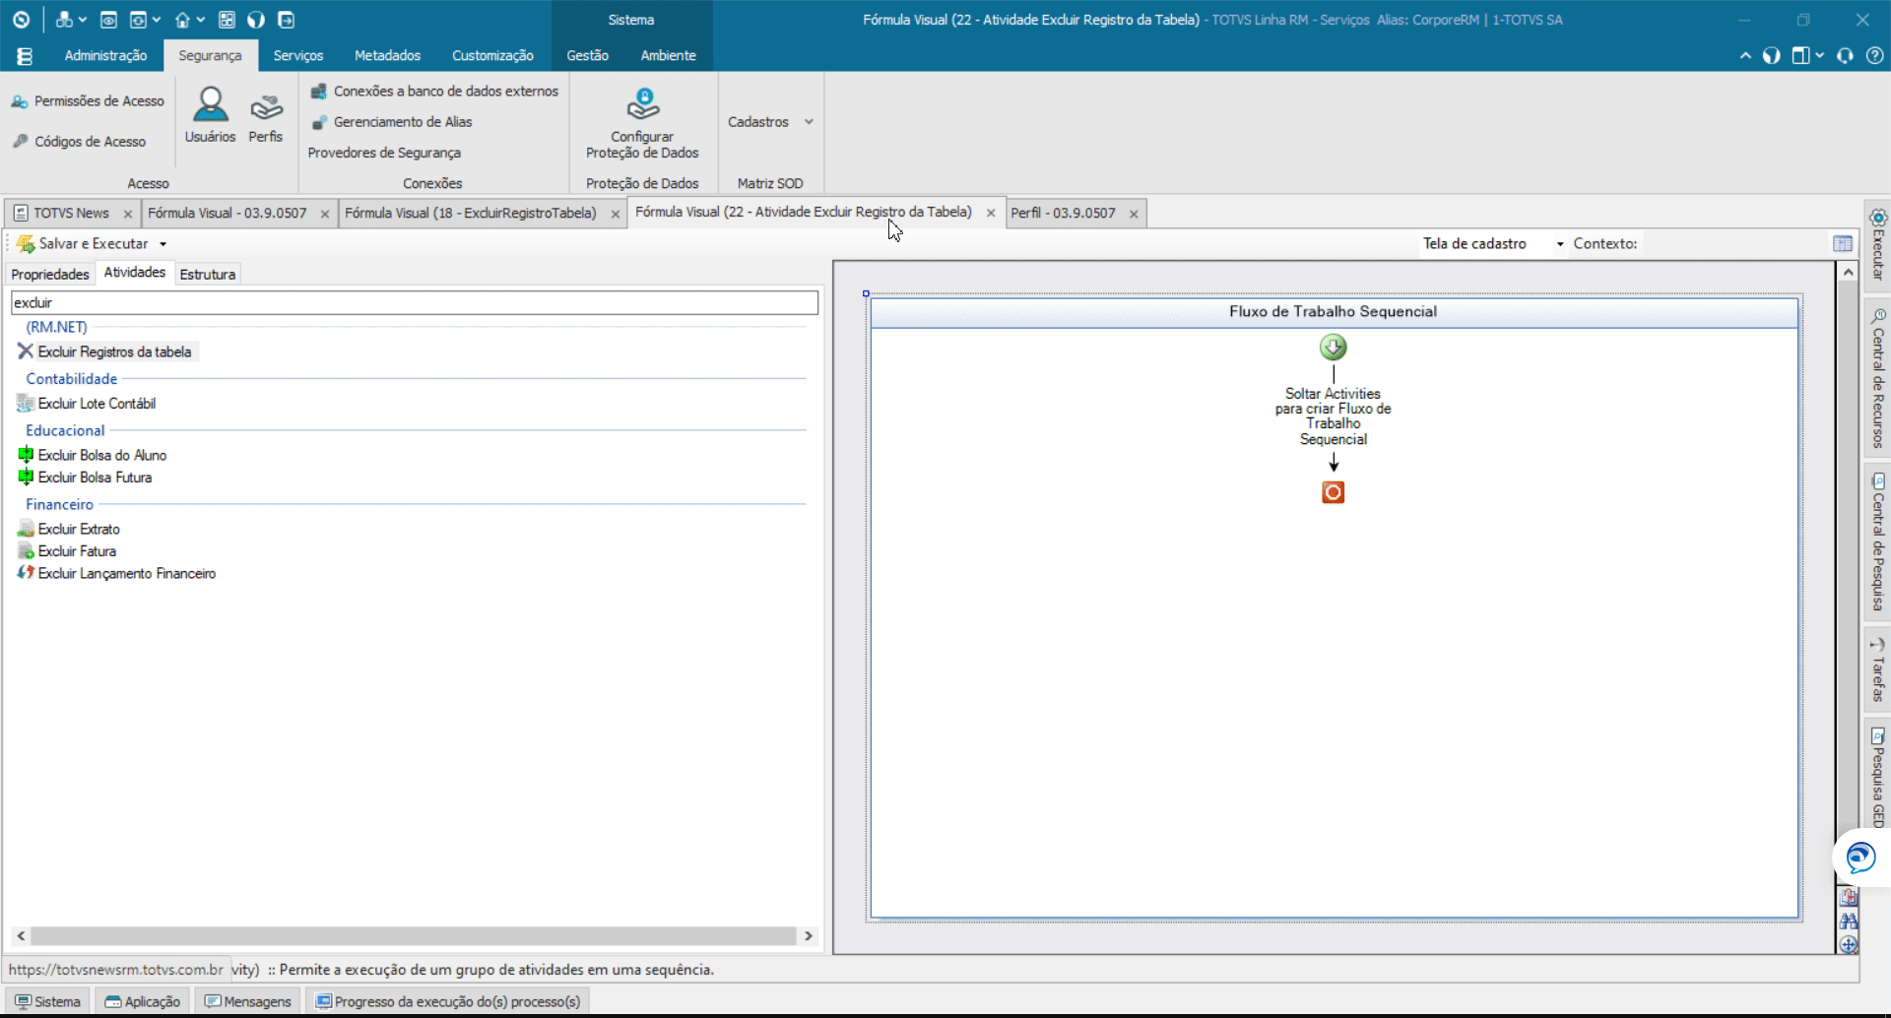1891x1018 pixels.
Task: Click the window refresh icon in quick access bar
Action: point(138,20)
